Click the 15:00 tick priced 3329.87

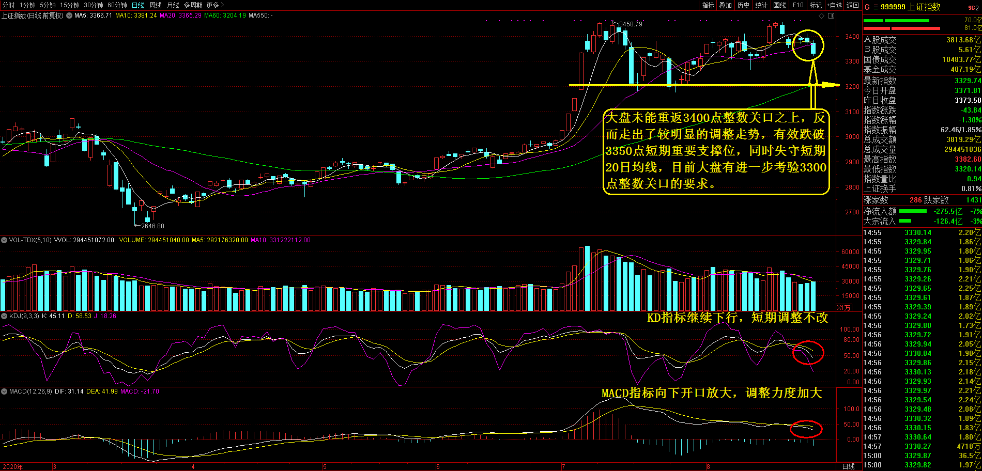[922, 456]
